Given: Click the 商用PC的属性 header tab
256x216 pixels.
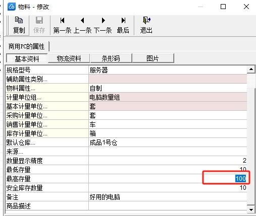Looking at the screenshot, I should pyautogui.click(x=27, y=46).
